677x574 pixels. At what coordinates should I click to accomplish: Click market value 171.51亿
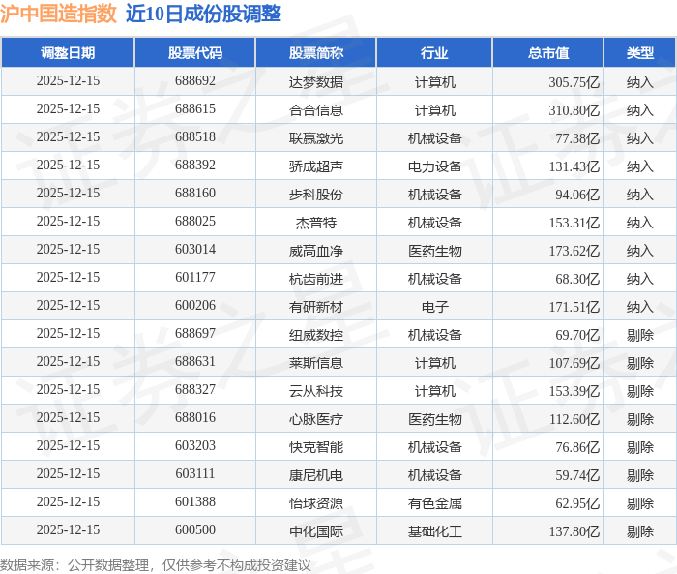[x=574, y=307]
